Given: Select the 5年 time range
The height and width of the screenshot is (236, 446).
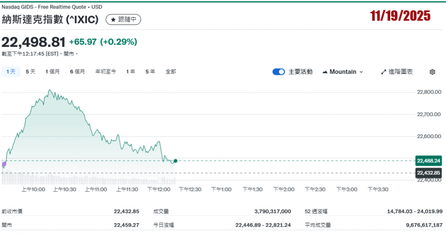Looking at the screenshot, I should pos(150,72).
